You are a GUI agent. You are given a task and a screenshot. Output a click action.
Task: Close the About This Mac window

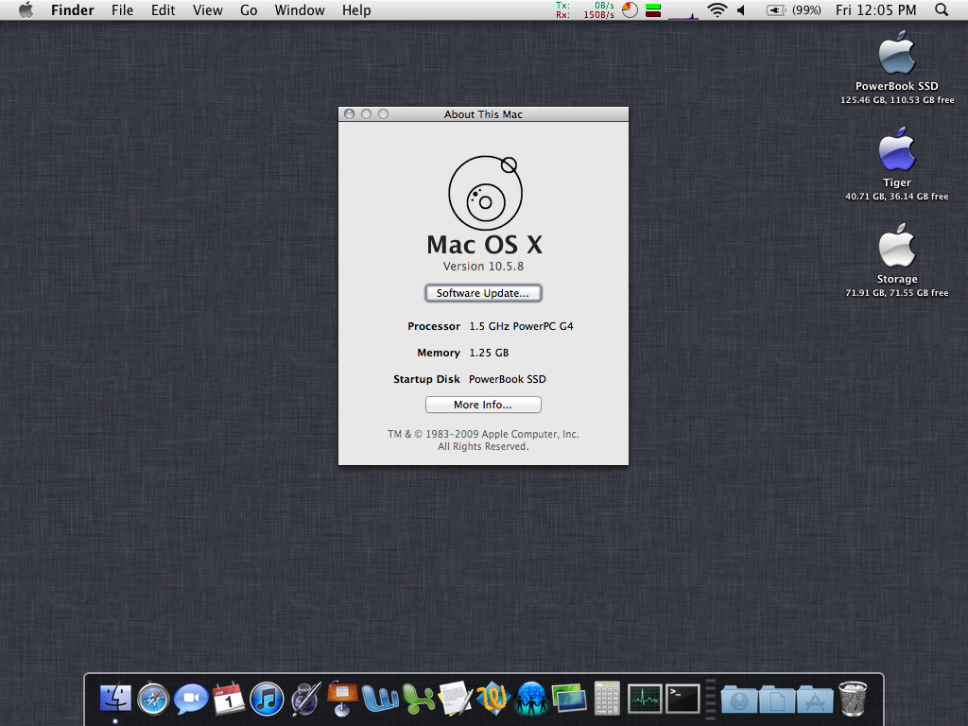click(x=350, y=114)
